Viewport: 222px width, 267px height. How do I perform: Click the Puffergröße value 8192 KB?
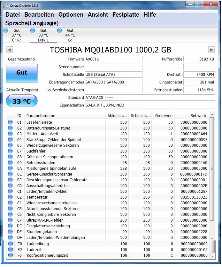pyautogui.click(x=199, y=59)
